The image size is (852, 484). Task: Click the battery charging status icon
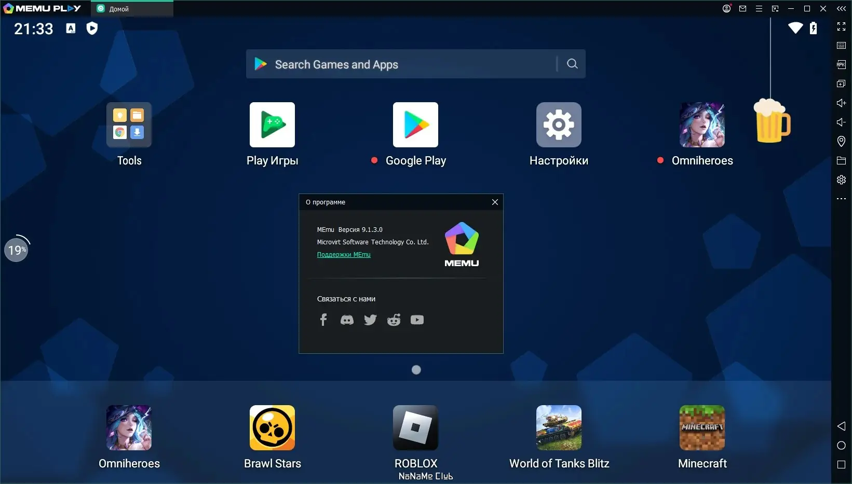(x=814, y=28)
